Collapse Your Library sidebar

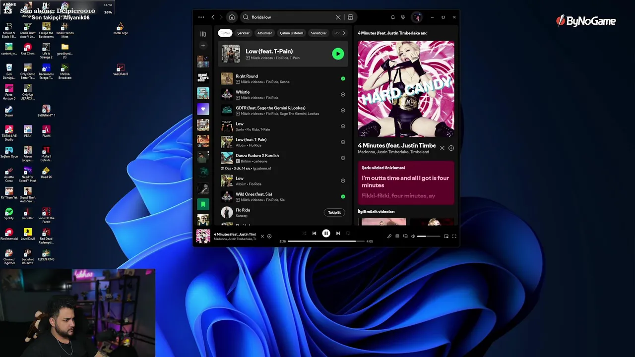click(203, 34)
